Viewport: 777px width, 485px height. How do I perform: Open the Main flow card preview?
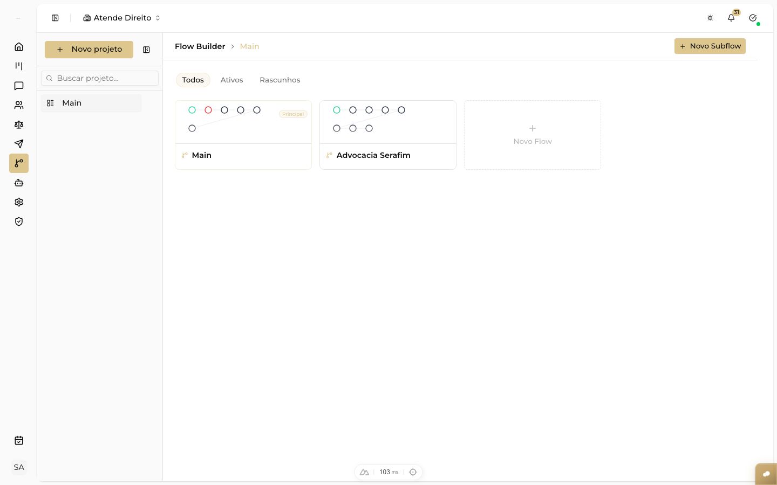coord(243,122)
